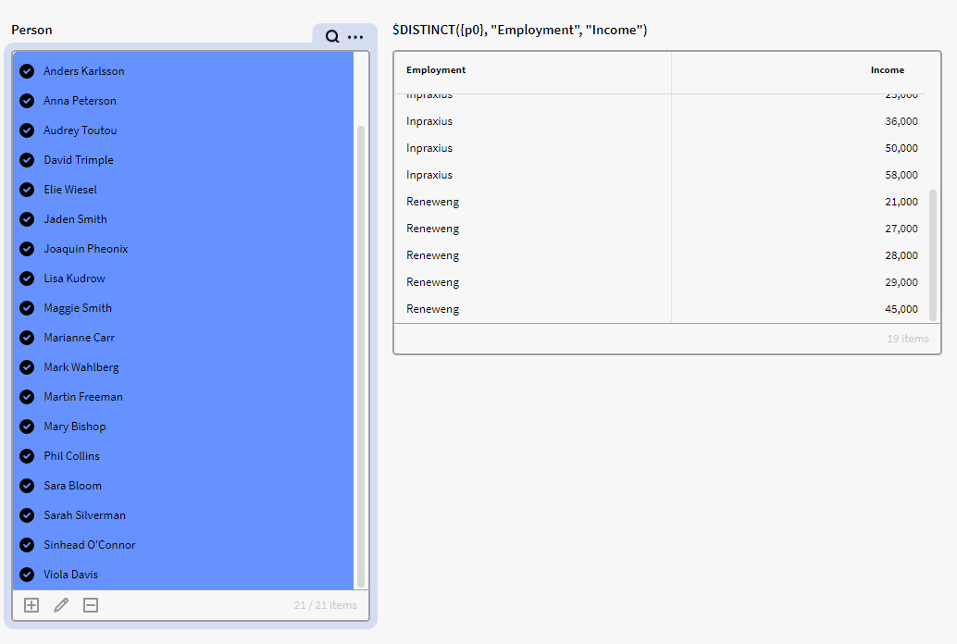Click the remove item minus icon
This screenshot has height=644, width=957.
point(91,605)
